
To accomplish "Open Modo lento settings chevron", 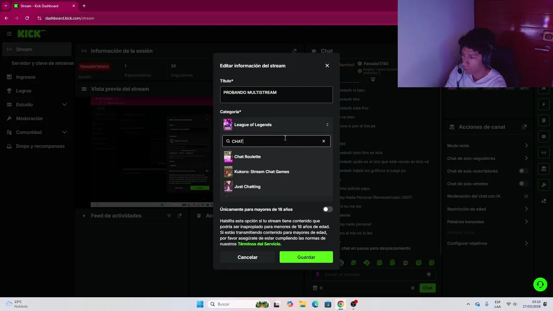I will 526,146.
